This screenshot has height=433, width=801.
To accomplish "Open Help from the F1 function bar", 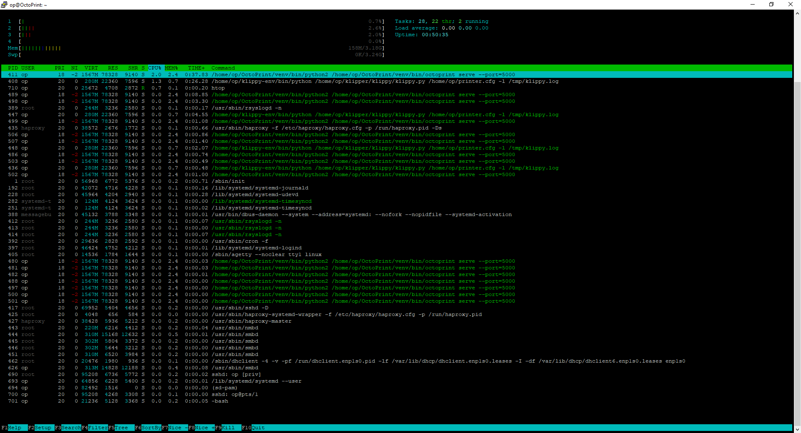I will [x=15, y=428].
